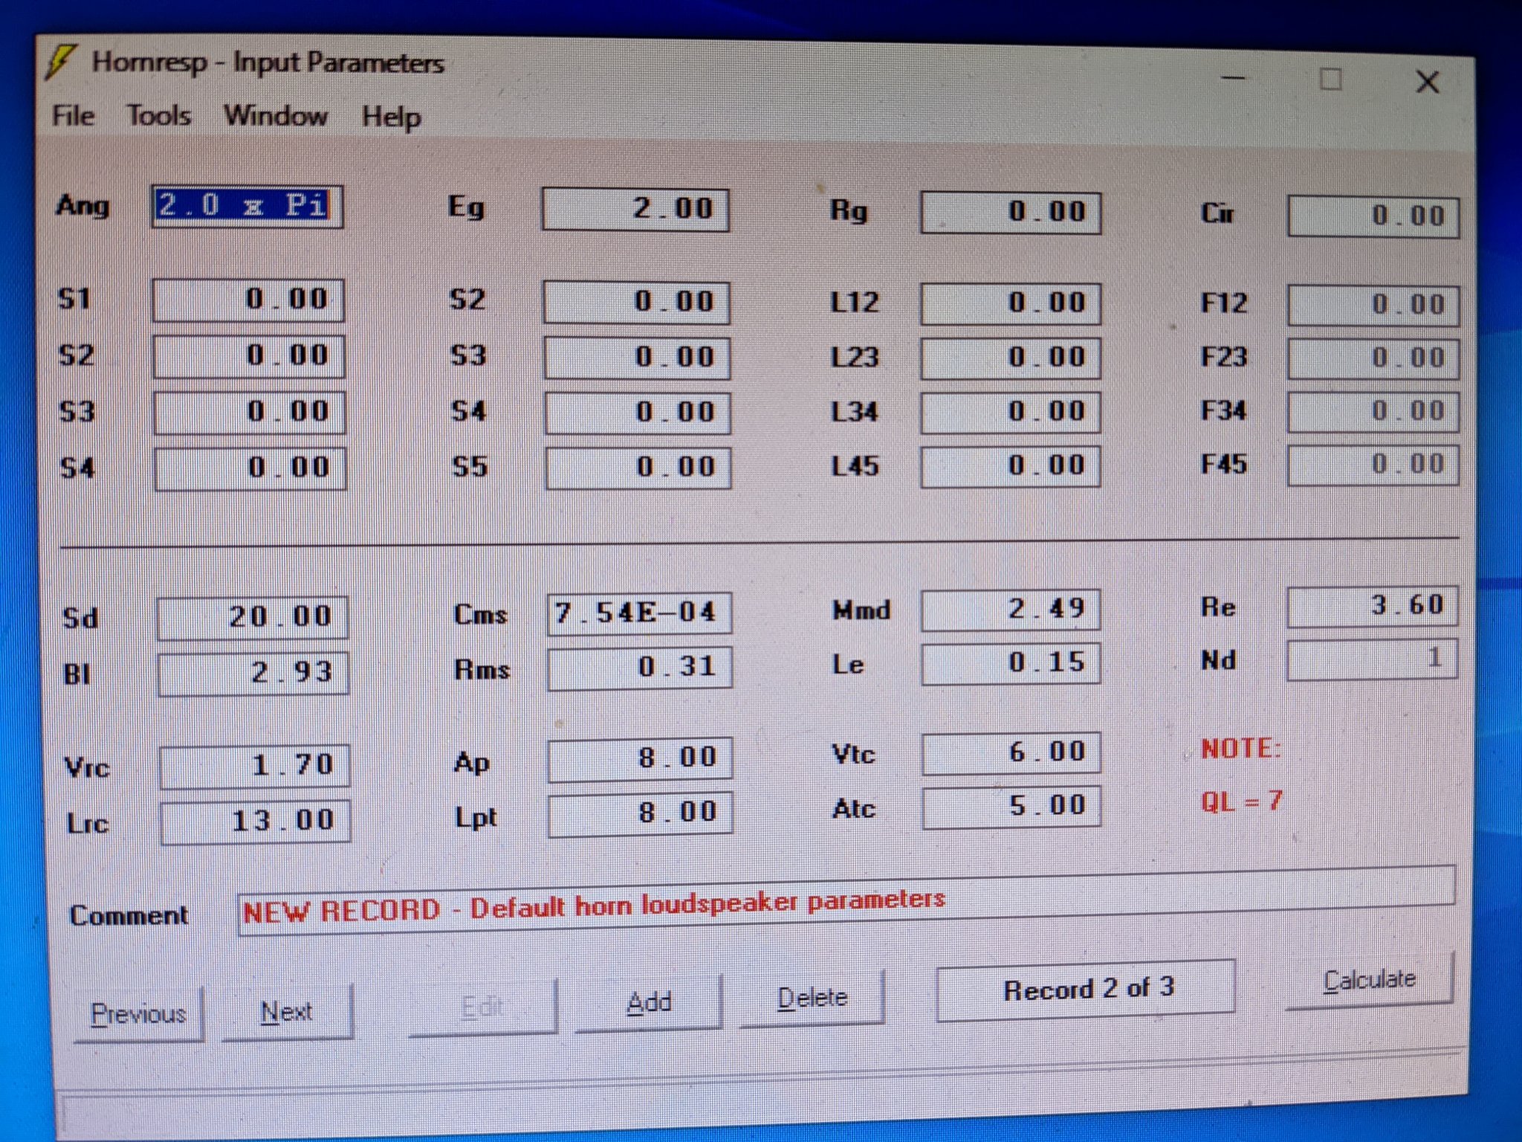Click the F45 input field
This screenshot has height=1142, width=1522.
tap(1373, 465)
